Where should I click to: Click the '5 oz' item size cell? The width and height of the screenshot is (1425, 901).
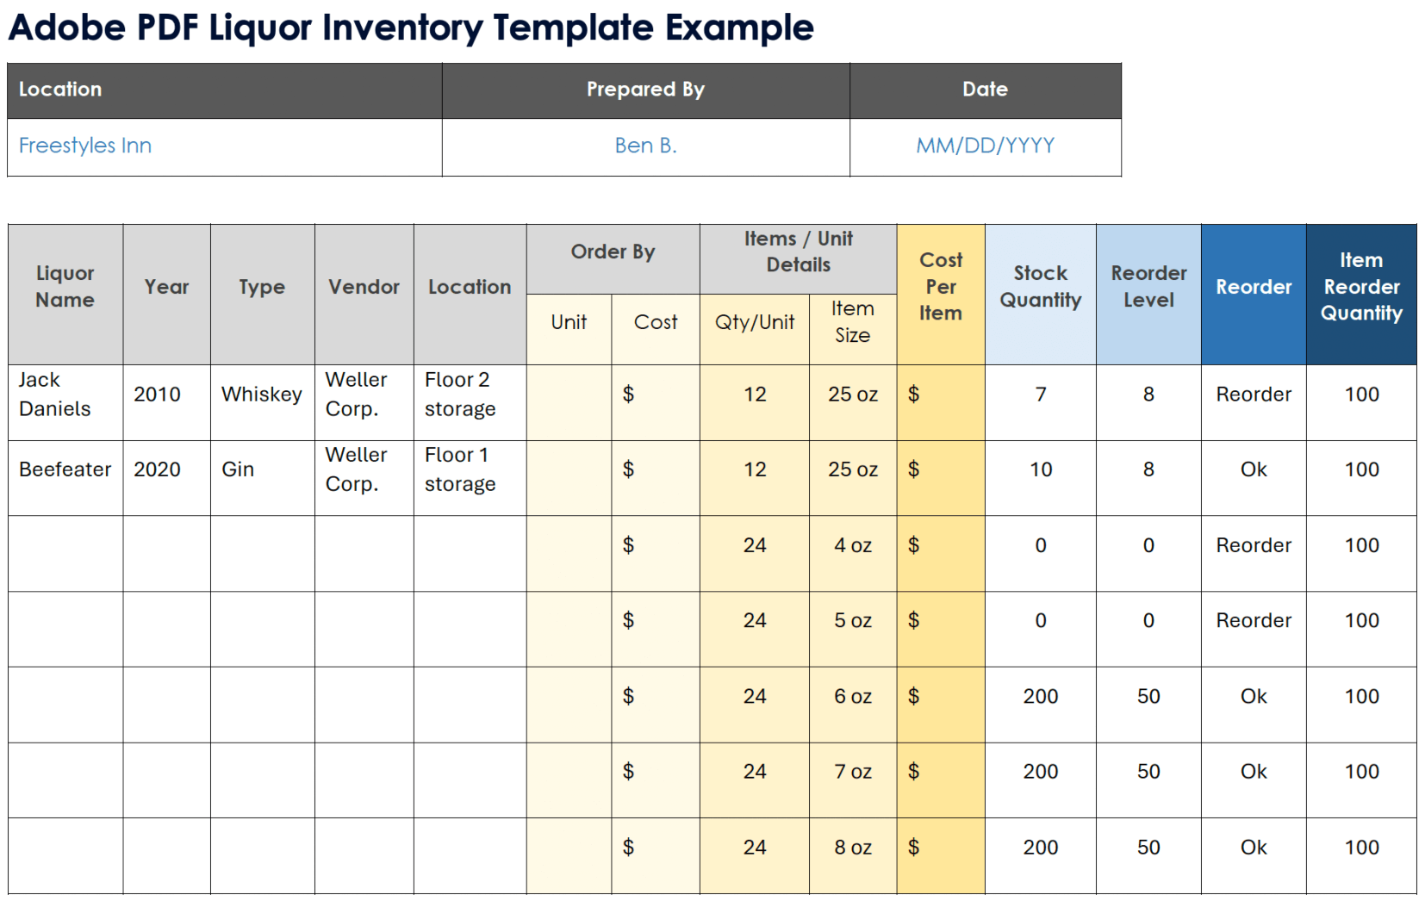[853, 629]
